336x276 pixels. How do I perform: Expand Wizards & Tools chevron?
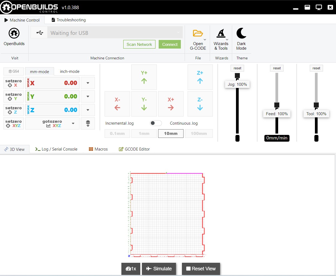coord(227,40)
